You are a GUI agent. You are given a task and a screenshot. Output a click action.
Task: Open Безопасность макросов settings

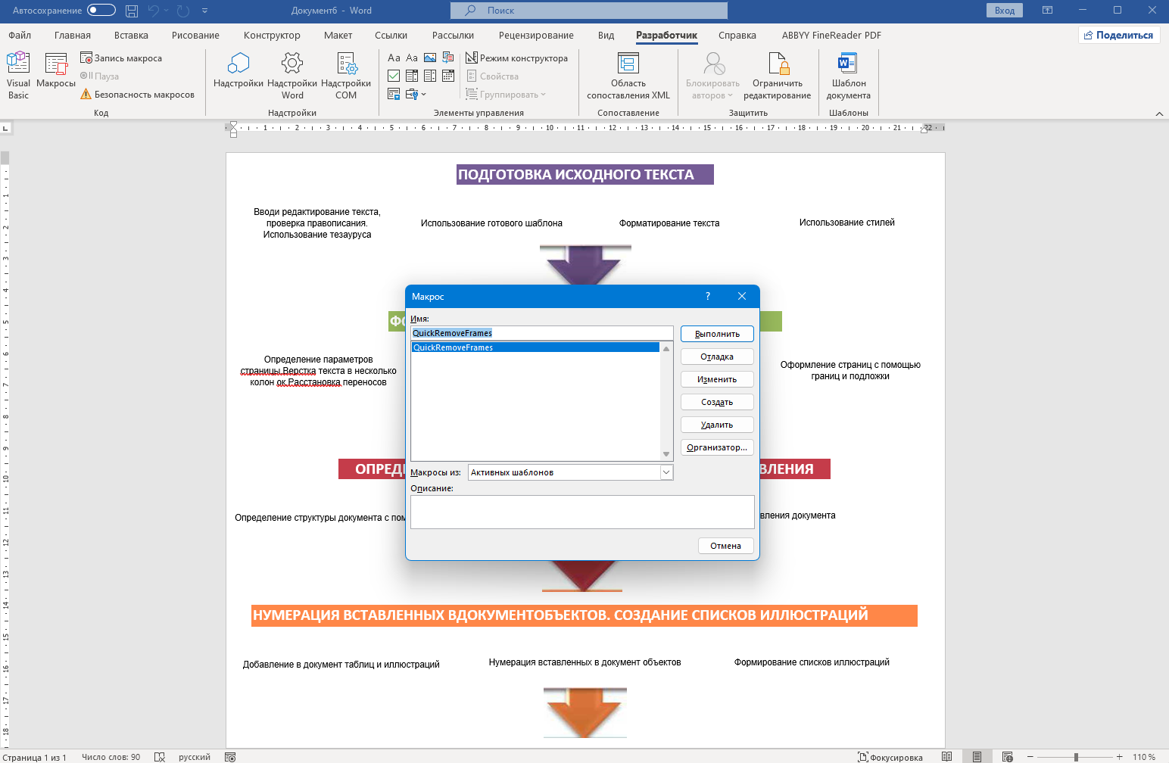138,95
